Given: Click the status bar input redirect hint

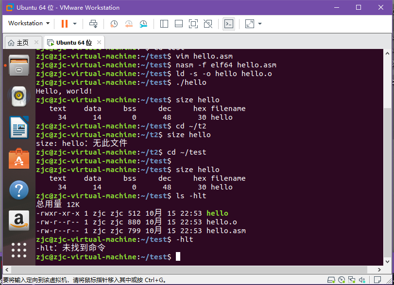Looking at the screenshot, I should click(x=84, y=280).
